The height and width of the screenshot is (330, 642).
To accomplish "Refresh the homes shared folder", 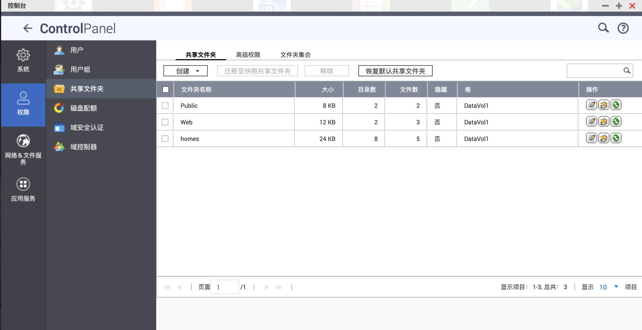I will [x=616, y=138].
